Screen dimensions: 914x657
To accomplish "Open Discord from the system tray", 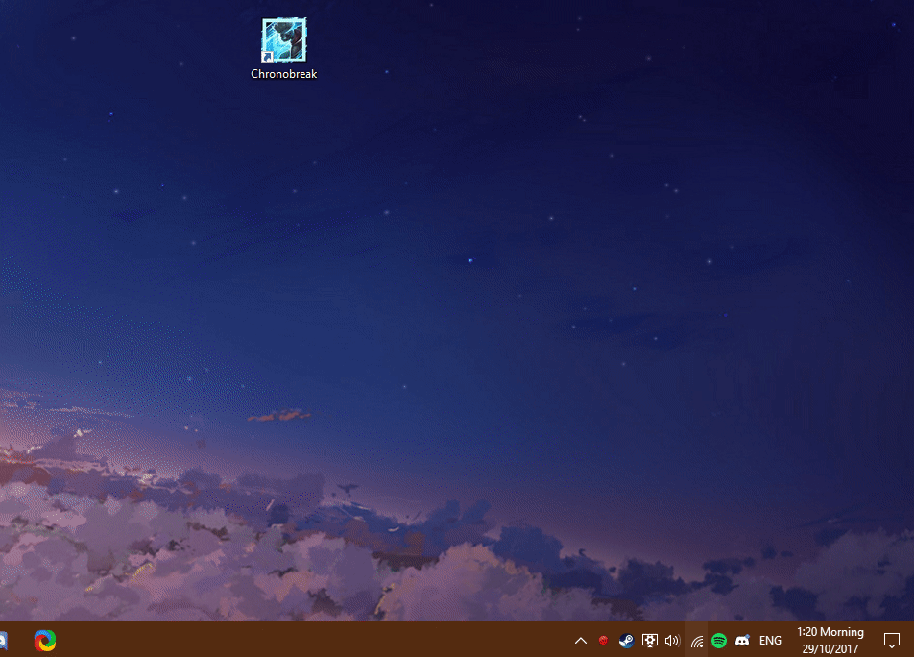I will click(742, 641).
